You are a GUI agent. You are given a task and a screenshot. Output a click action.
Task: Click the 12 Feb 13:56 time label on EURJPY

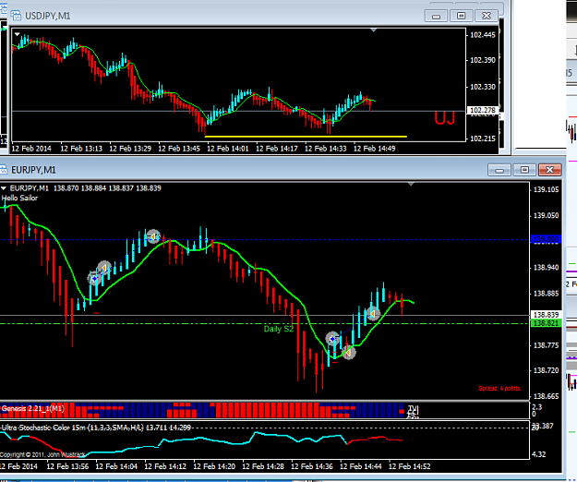point(67,466)
